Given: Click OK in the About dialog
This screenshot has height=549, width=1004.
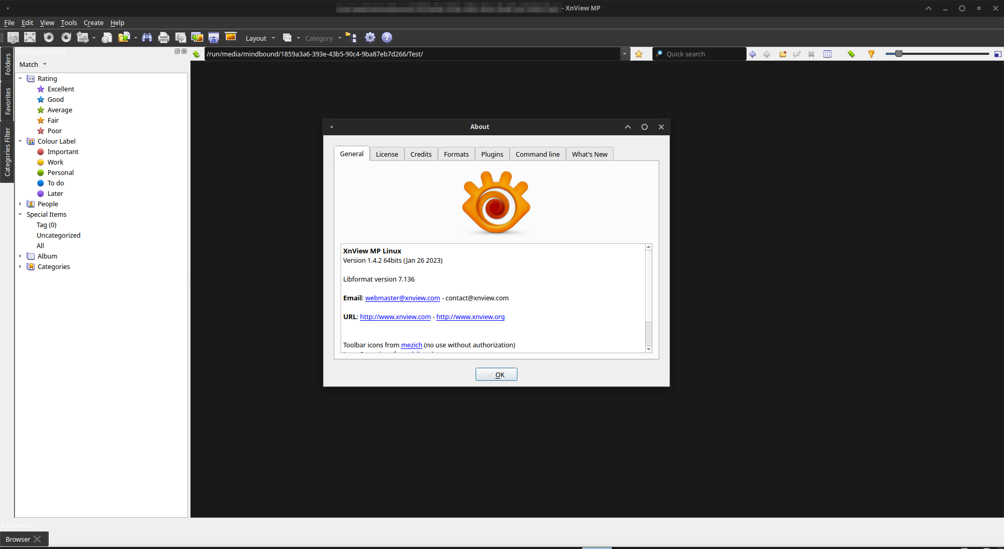Looking at the screenshot, I should pyautogui.click(x=497, y=375).
